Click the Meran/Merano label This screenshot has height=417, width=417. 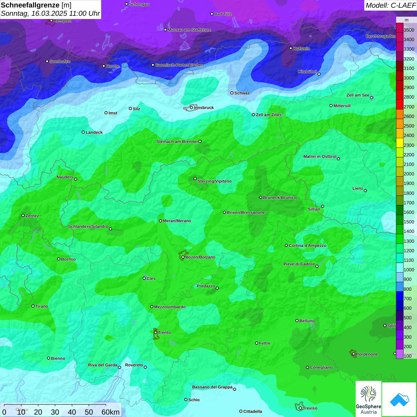177,221
